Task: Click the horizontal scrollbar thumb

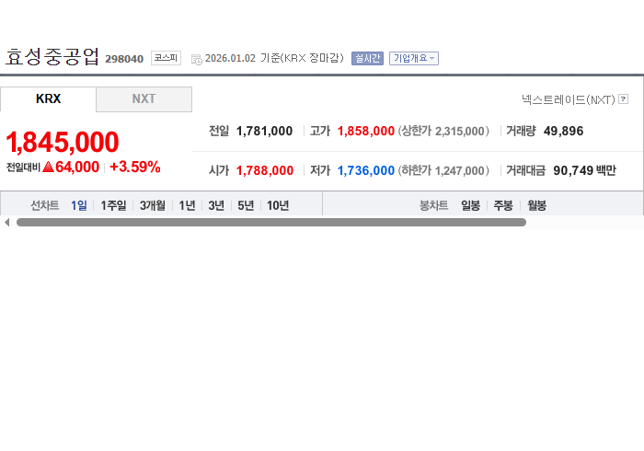Action: click(x=271, y=222)
